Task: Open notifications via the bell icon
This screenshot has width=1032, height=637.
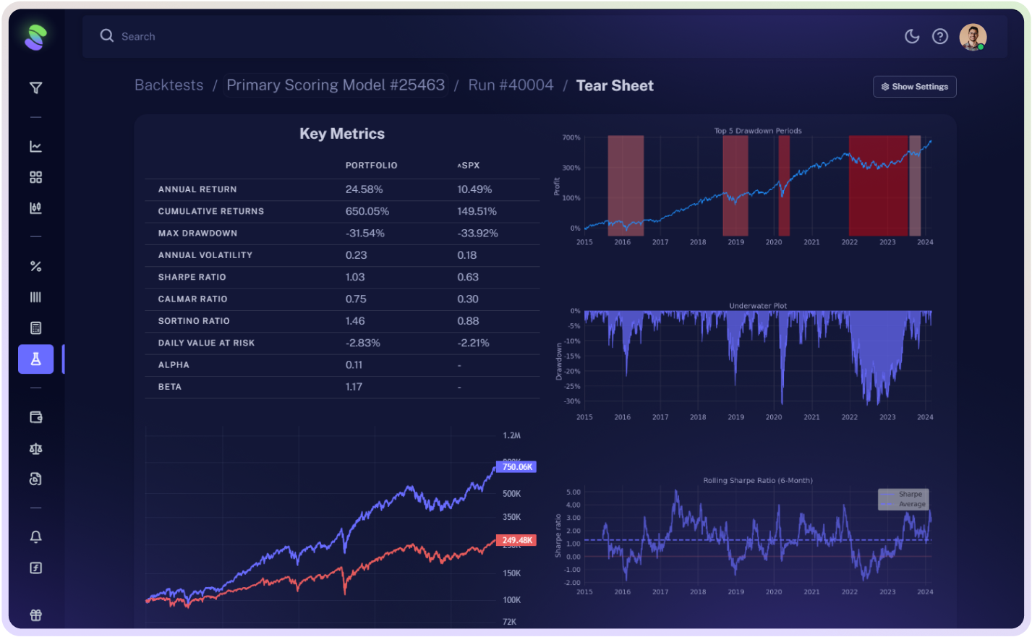Action: tap(35, 536)
